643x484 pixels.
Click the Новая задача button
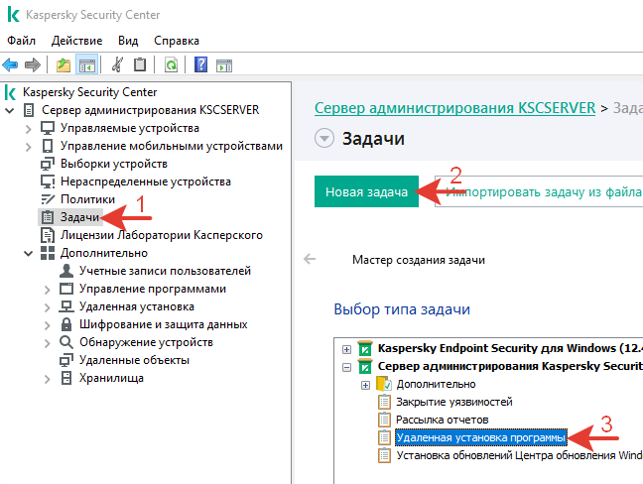[x=366, y=191]
